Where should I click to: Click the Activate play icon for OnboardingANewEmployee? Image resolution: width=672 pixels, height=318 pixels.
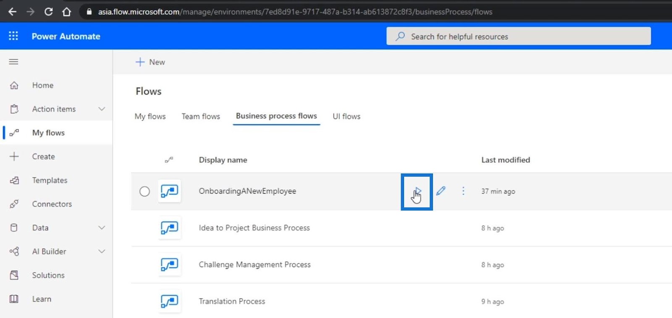tap(417, 191)
